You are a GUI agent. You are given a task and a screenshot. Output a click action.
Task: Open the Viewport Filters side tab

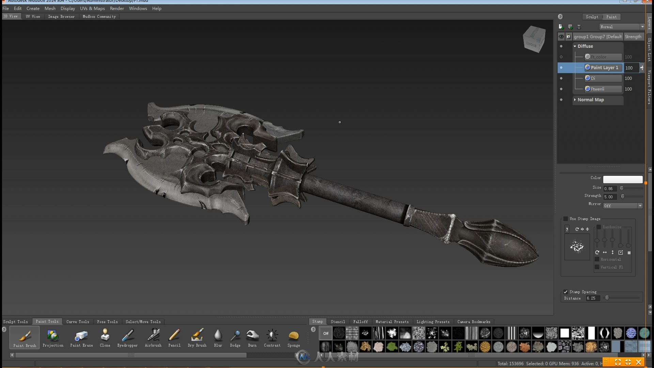point(649,87)
